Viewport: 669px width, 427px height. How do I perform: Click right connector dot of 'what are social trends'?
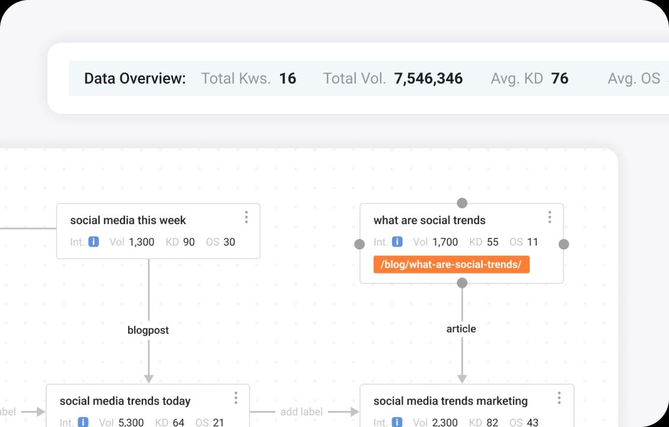click(564, 244)
